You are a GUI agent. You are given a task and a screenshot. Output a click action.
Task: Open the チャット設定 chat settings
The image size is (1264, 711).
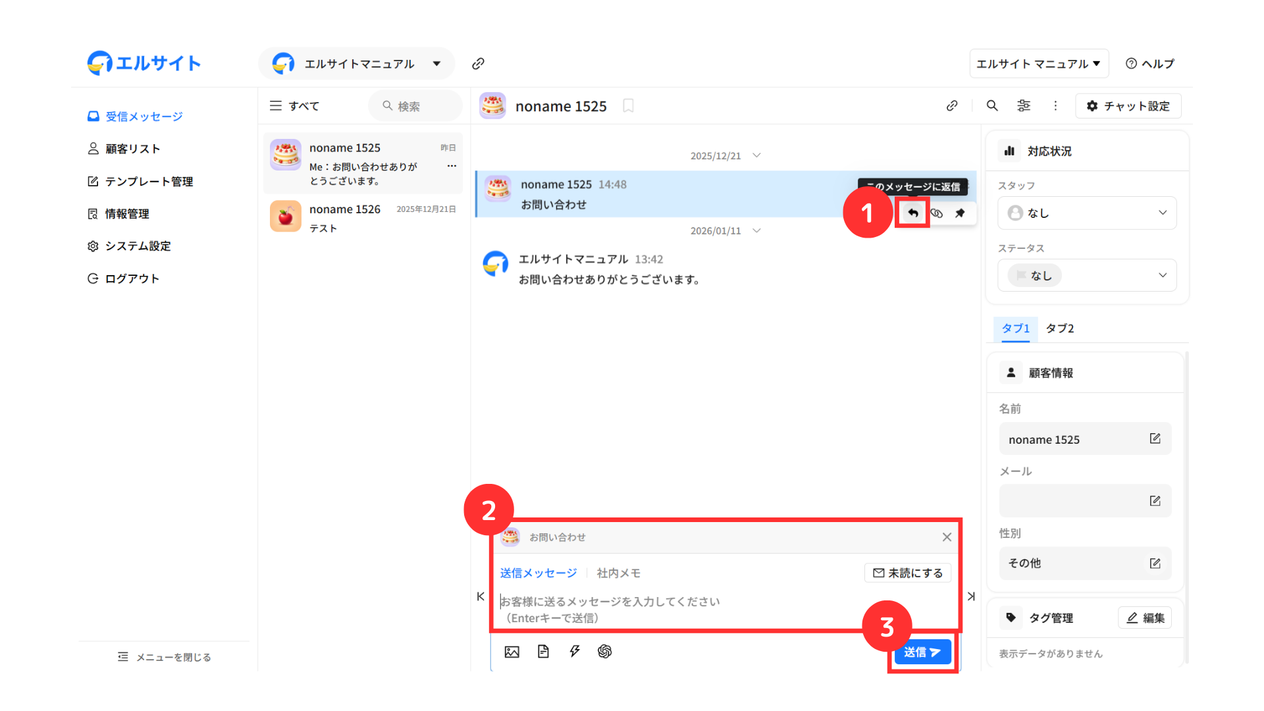click(1128, 106)
